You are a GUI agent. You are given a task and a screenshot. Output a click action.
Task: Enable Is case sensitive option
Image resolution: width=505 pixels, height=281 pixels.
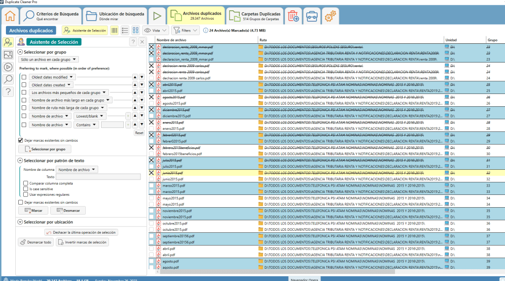[x=26, y=189]
